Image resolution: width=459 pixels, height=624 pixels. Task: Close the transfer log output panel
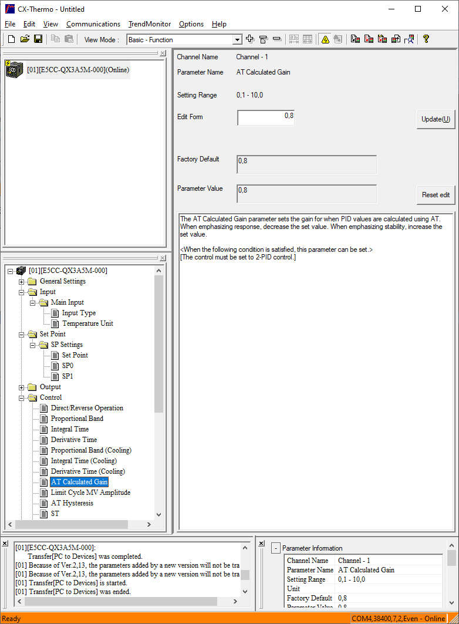[5, 543]
